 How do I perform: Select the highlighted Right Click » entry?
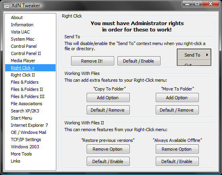pos(30,68)
